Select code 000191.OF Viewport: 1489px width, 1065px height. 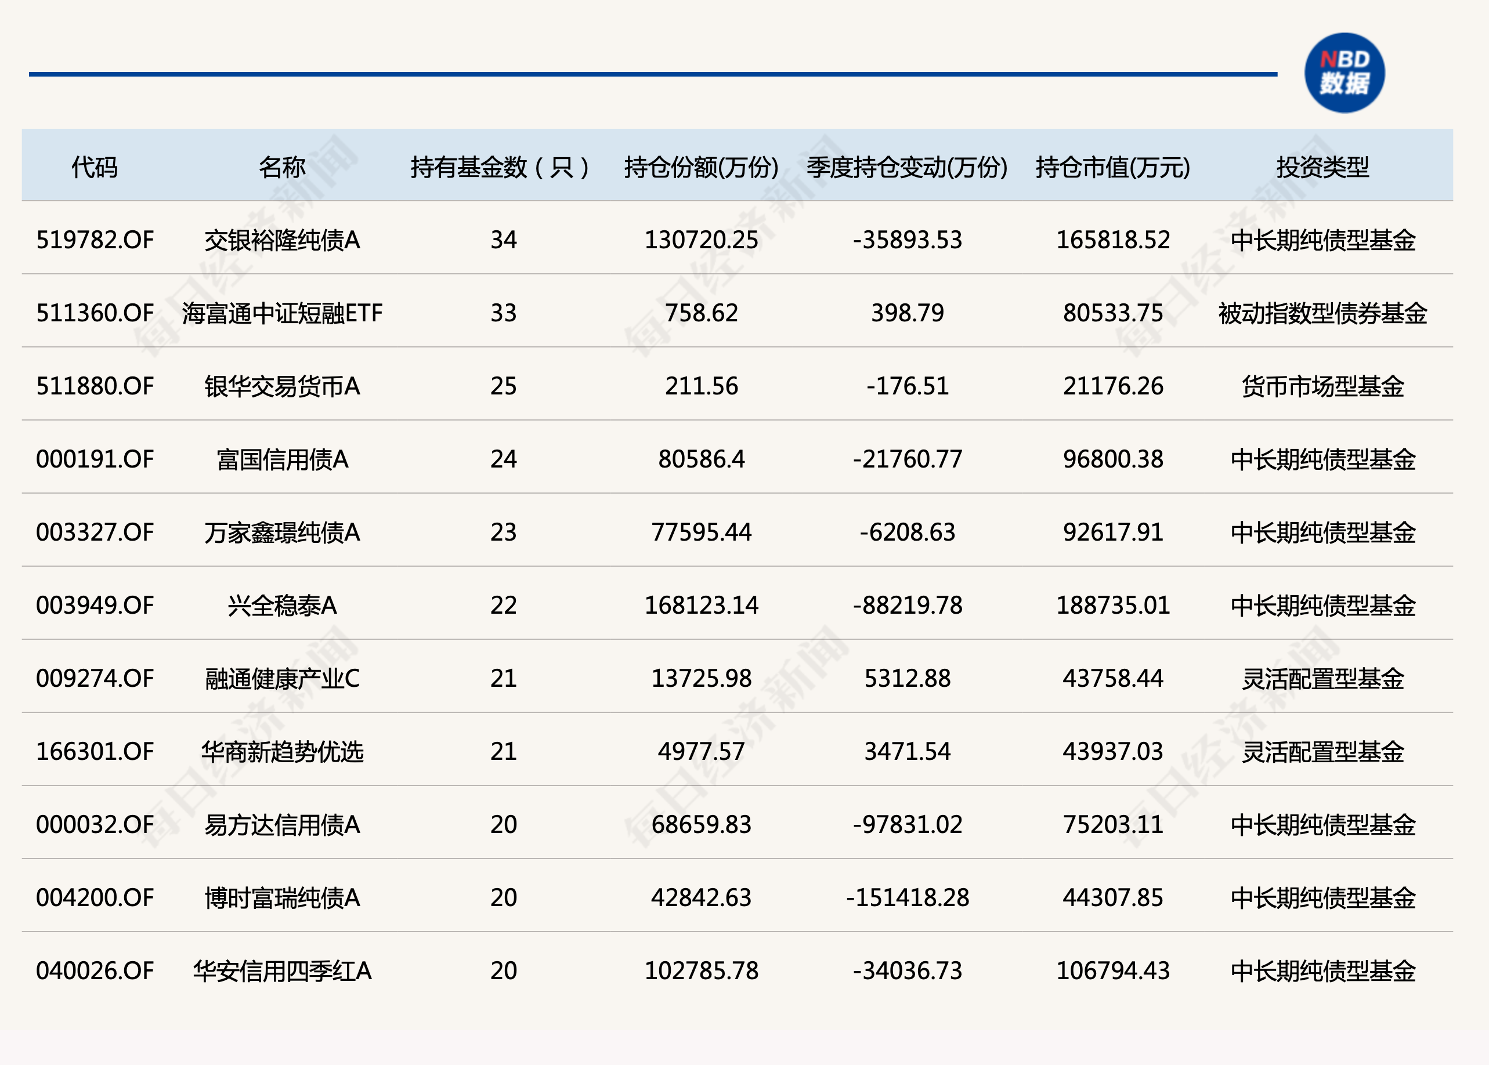(x=95, y=459)
